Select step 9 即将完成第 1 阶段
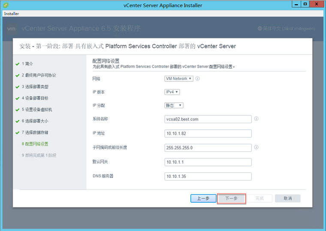 point(39,155)
